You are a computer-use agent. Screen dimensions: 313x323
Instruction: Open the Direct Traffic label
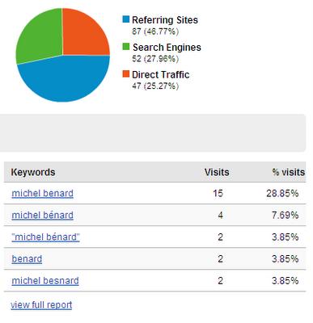point(161,74)
